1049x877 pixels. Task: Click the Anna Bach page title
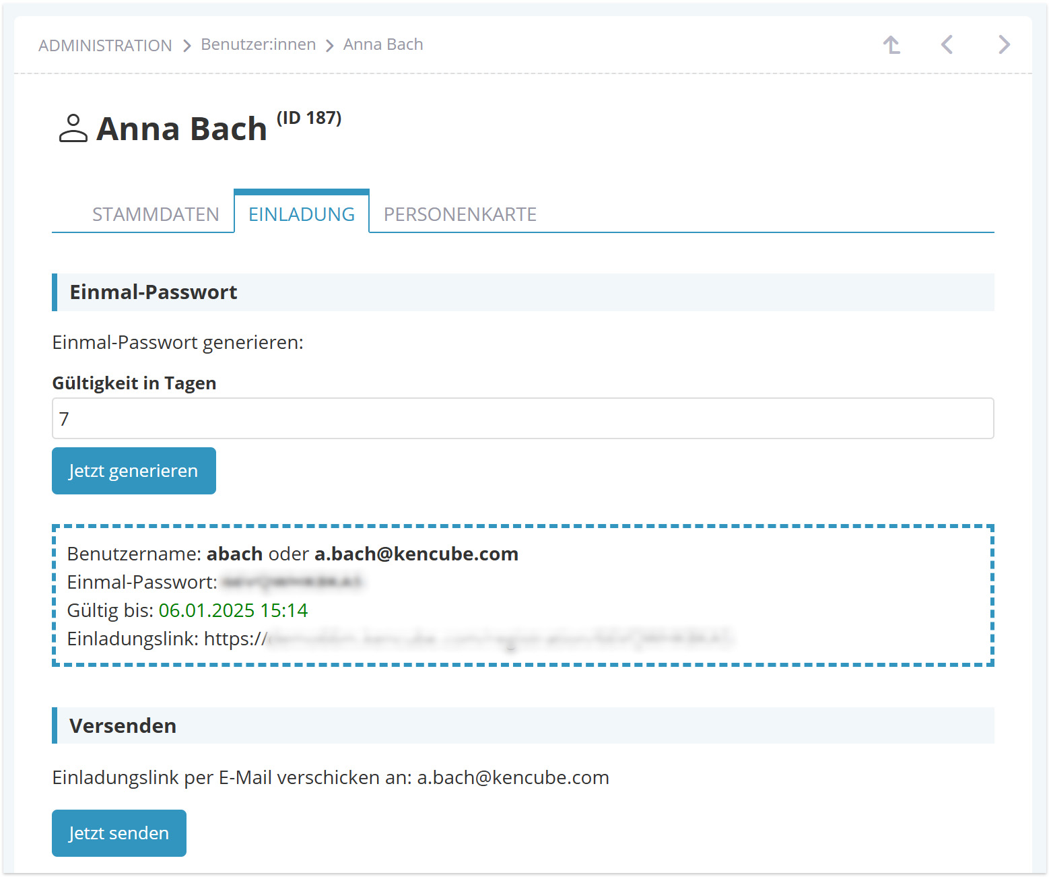tap(182, 129)
